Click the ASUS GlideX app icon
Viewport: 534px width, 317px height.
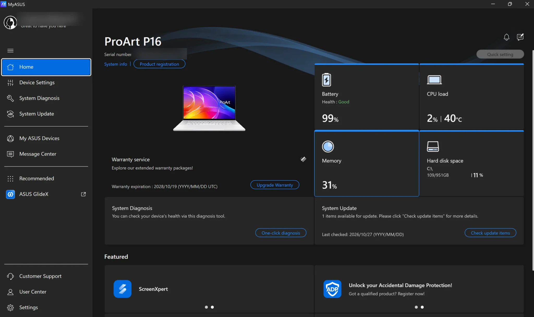tap(10, 194)
